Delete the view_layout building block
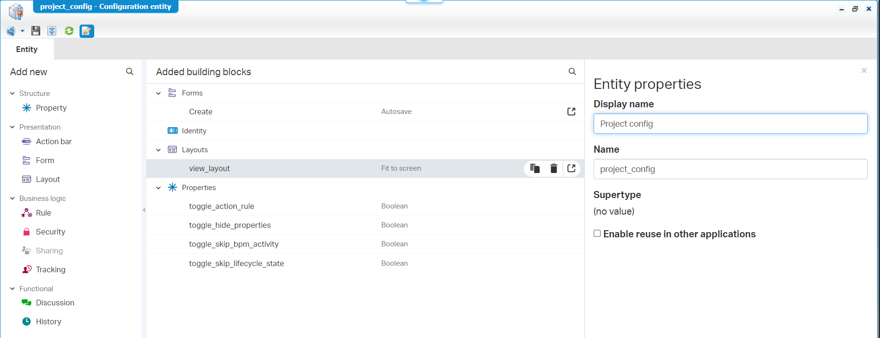 (553, 168)
